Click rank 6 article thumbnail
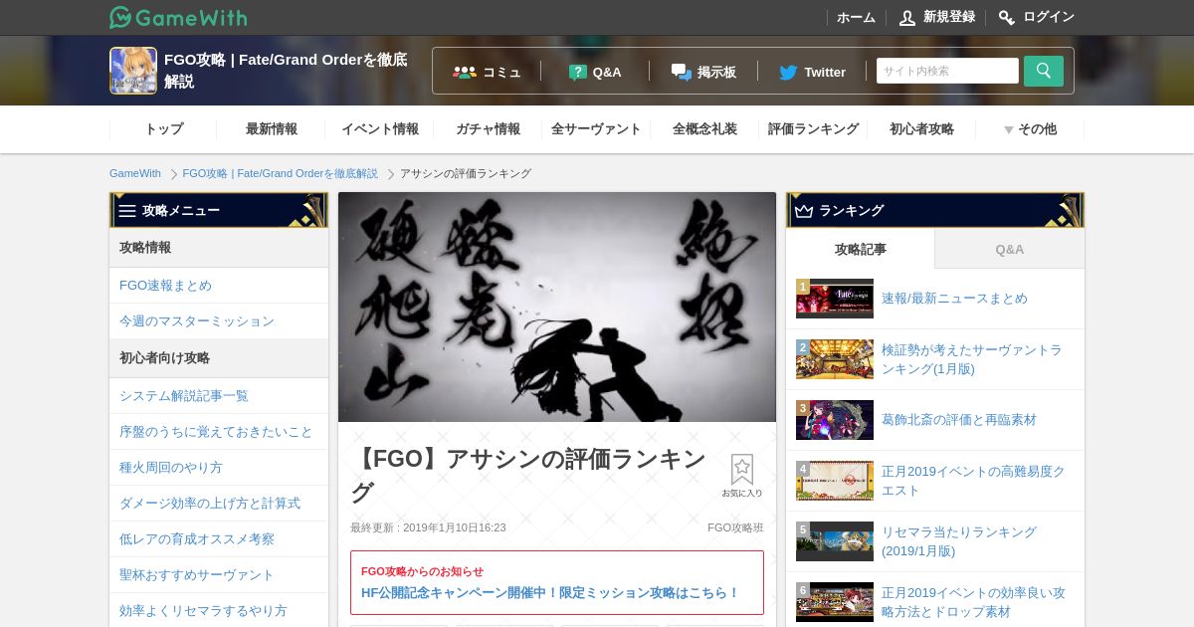The image size is (1194, 627). (x=835, y=602)
